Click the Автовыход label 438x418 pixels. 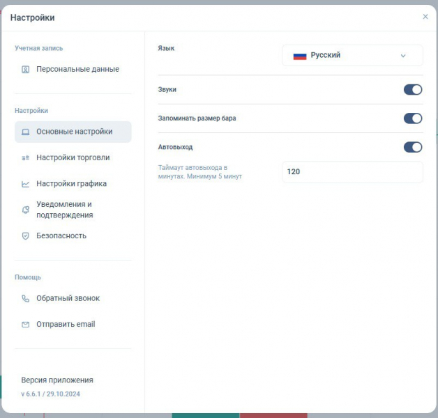[x=175, y=147]
